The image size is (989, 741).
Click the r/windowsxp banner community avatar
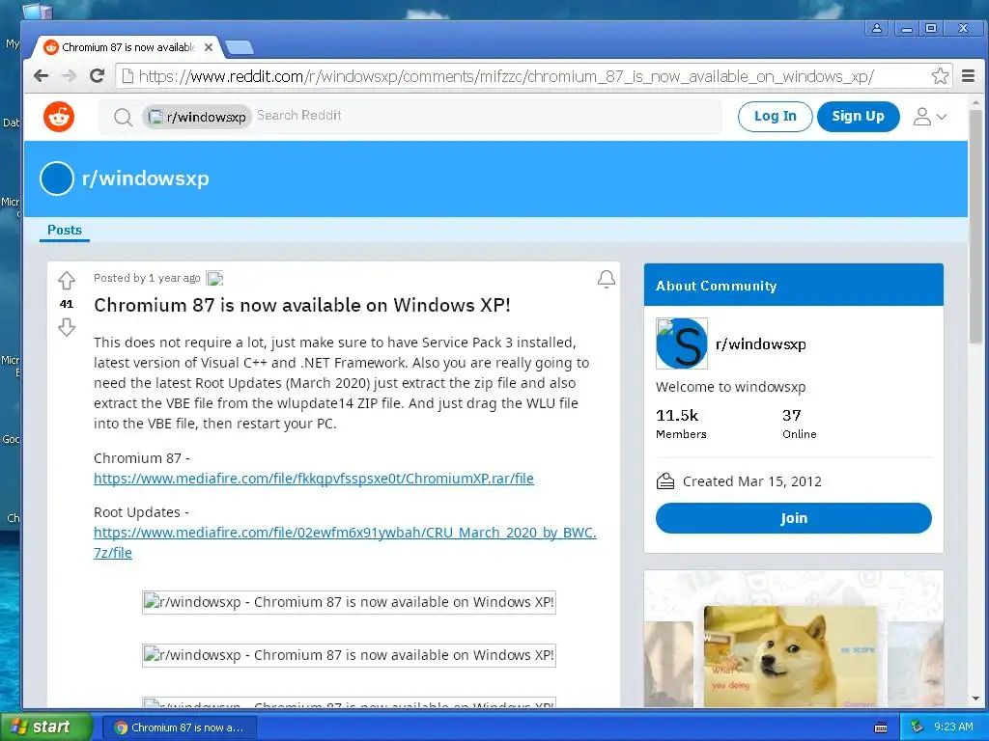coord(57,178)
